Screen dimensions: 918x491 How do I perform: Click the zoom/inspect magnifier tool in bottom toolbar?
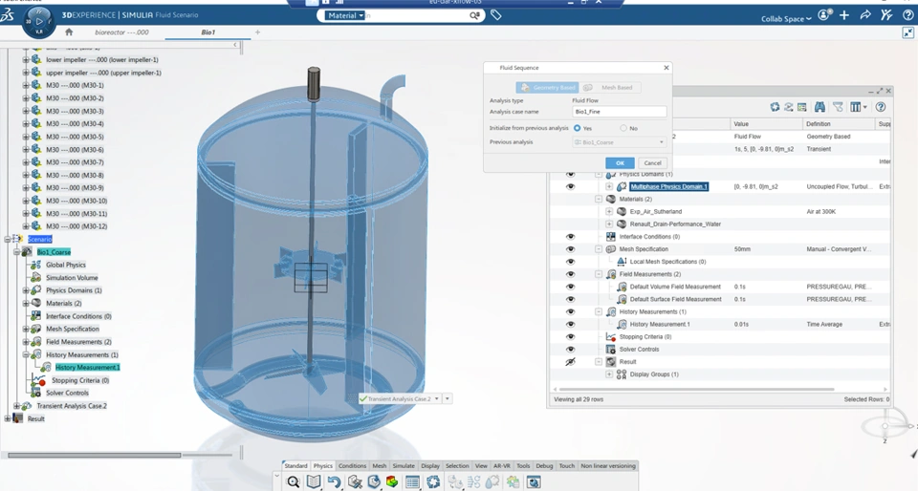click(x=294, y=481)
